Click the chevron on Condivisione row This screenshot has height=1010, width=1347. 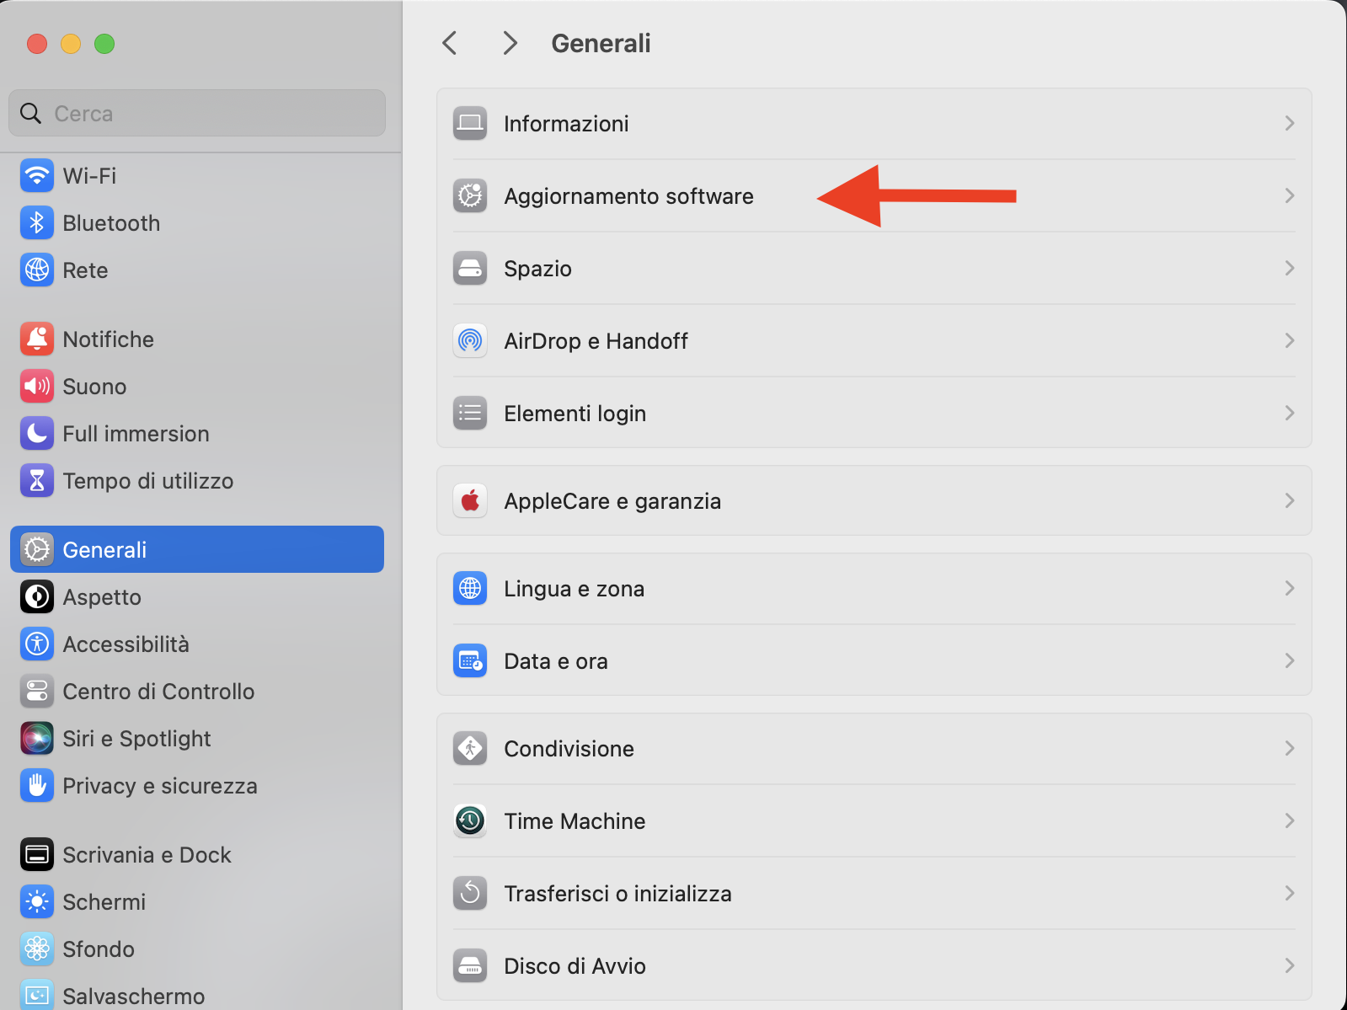[x=1290, y=749]
